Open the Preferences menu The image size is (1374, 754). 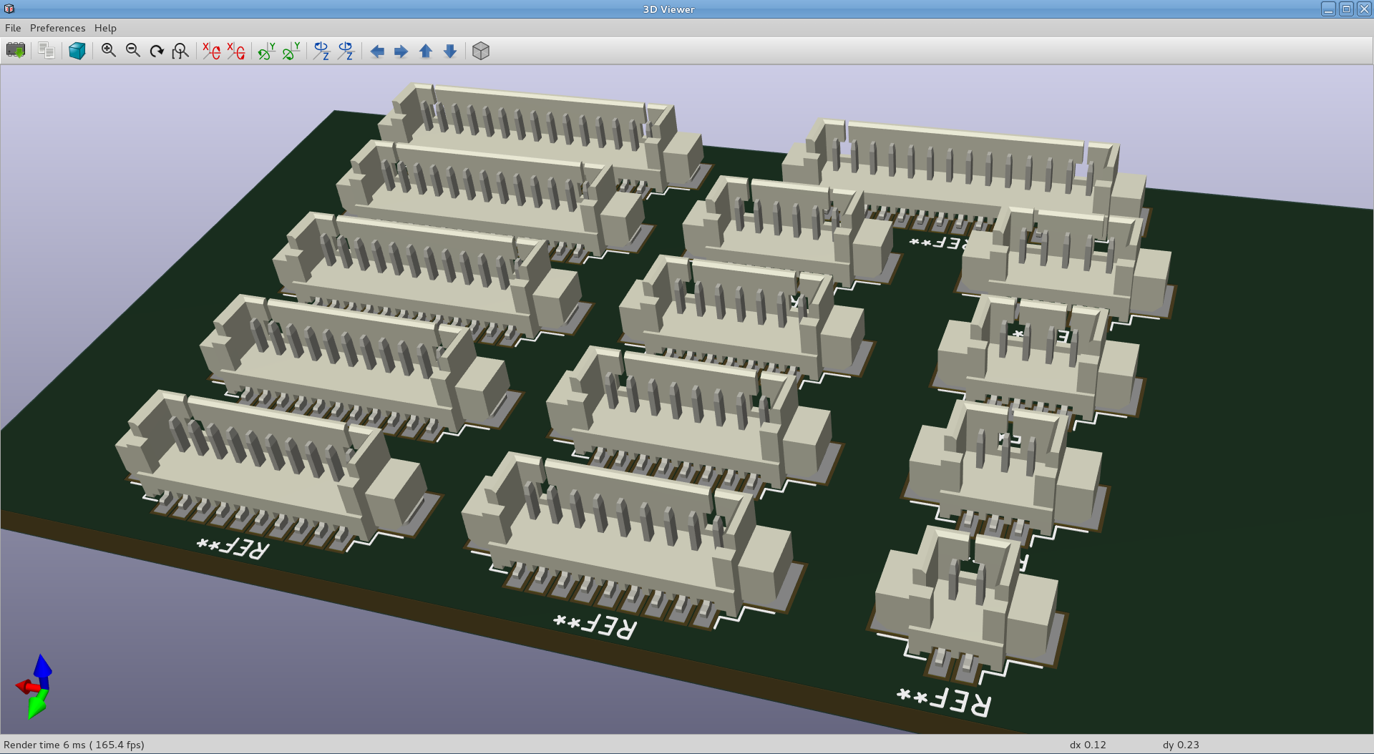tap(57, 28)
